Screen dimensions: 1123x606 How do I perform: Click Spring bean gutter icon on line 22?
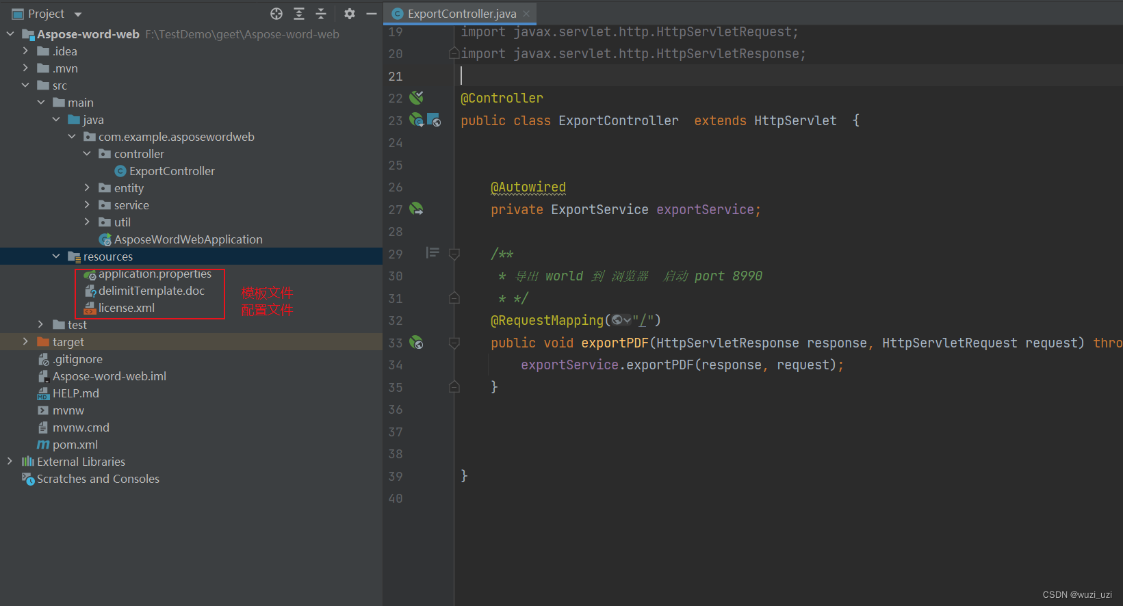click(x=416, y=98)
